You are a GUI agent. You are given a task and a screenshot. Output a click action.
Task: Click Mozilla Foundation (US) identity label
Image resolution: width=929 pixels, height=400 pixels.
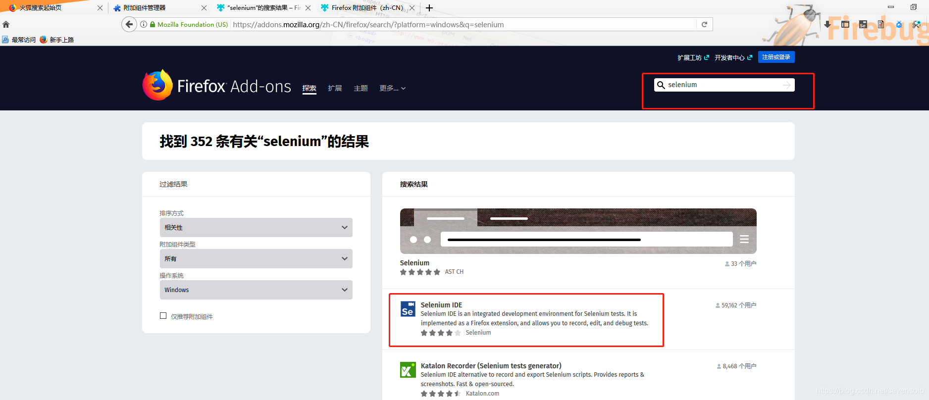193,24
